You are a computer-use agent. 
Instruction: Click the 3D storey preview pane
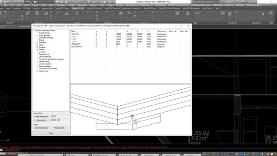[130, 110]
